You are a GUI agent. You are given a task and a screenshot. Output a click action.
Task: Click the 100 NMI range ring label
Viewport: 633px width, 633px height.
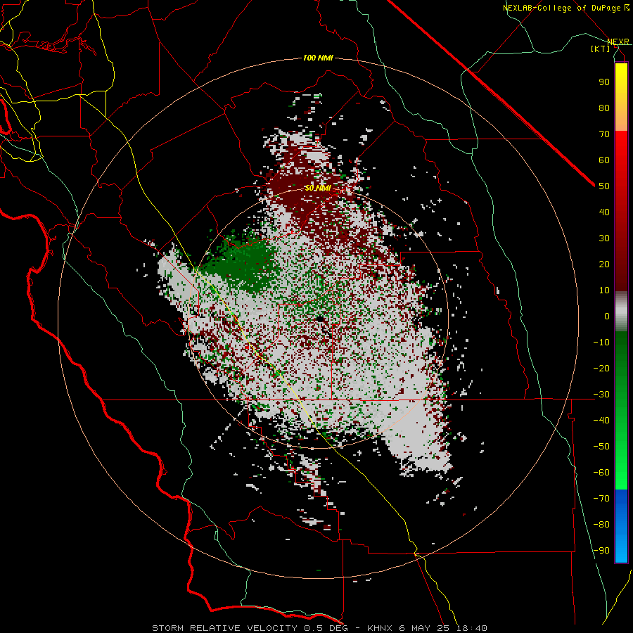coord(318,58)
